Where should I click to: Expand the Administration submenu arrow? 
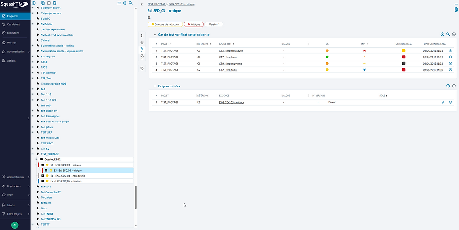point(29,177)
